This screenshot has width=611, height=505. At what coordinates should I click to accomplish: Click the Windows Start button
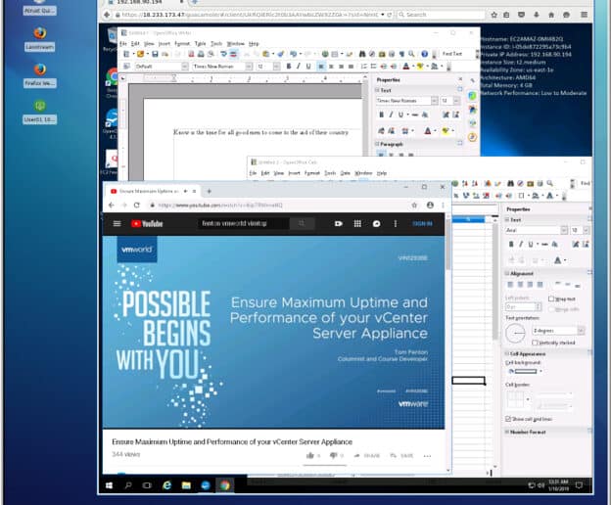(x=109, y=485)
